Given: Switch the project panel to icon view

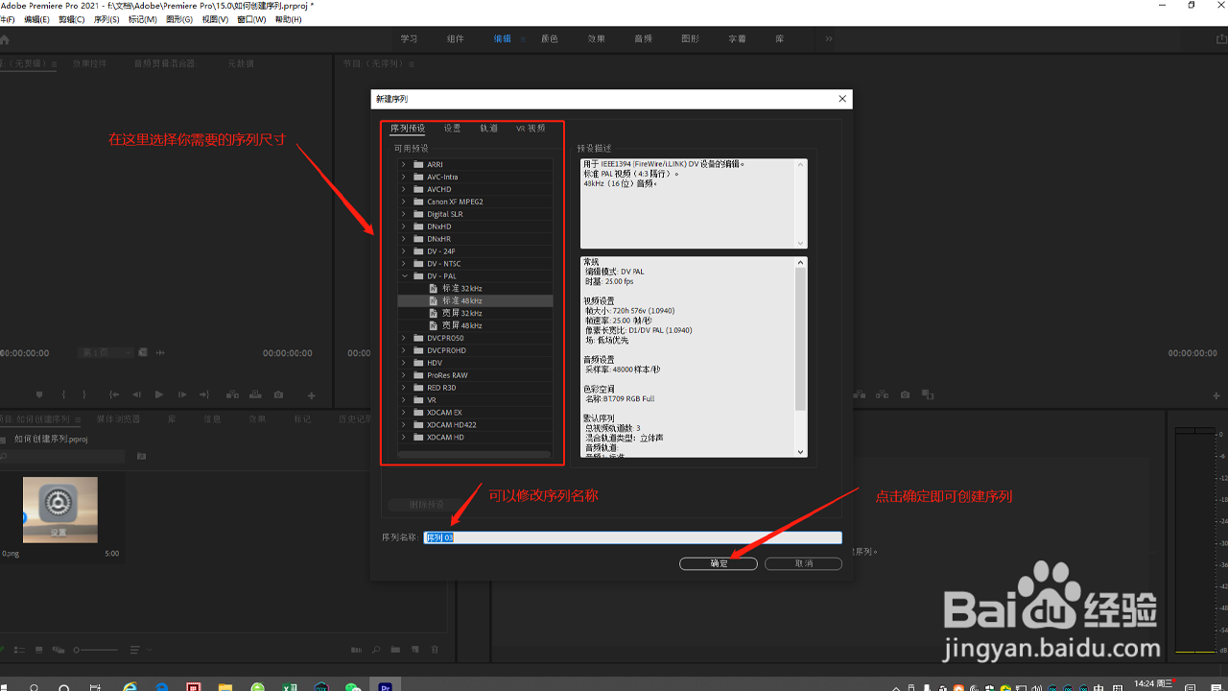Looking at the screenshot, I should pyautogui.click(x=38, y=650).
